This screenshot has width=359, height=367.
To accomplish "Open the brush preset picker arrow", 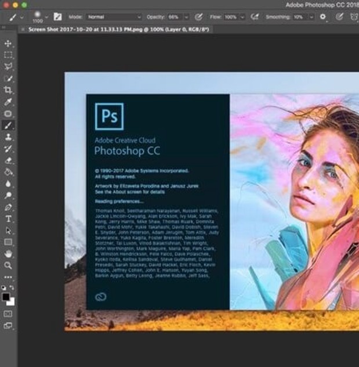I will (46, 17).
